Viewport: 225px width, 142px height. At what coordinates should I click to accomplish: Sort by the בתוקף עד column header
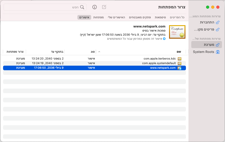tap(57, 52)
